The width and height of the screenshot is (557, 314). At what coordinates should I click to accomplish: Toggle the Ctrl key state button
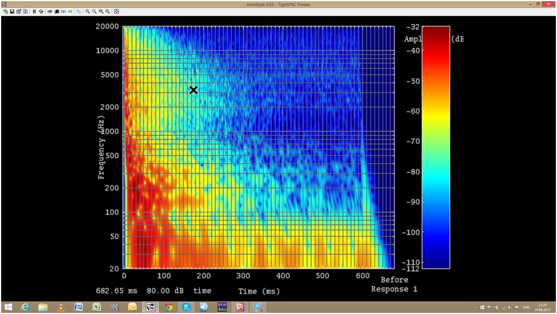tap(63, 11)
